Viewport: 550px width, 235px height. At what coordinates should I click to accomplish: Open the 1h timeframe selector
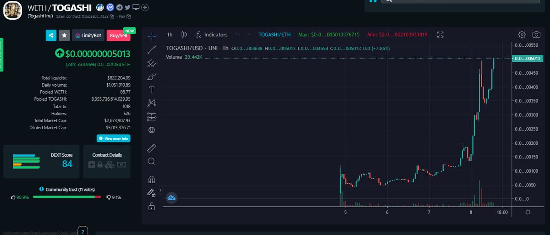(x=170, y=34)
